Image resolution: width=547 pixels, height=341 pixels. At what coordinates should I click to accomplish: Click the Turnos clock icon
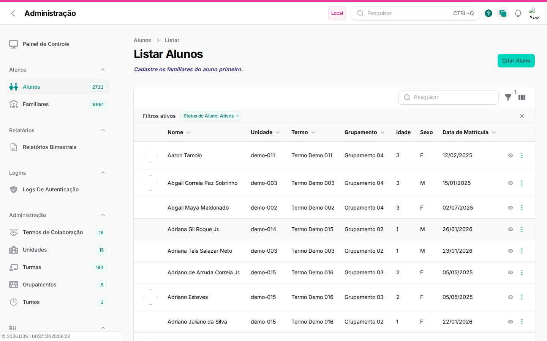coord(14,302)
